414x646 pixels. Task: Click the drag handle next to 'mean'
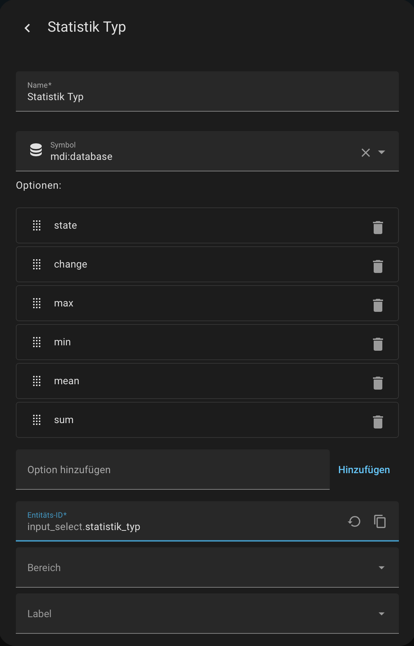[x=37, y=381]
